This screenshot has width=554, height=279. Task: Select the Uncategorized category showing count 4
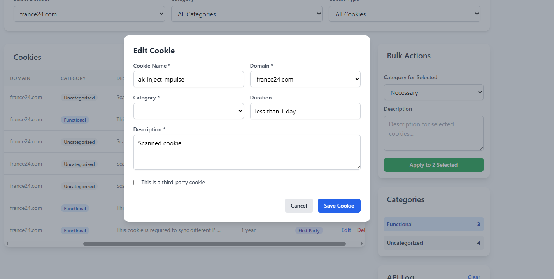[x=433, y=243]
